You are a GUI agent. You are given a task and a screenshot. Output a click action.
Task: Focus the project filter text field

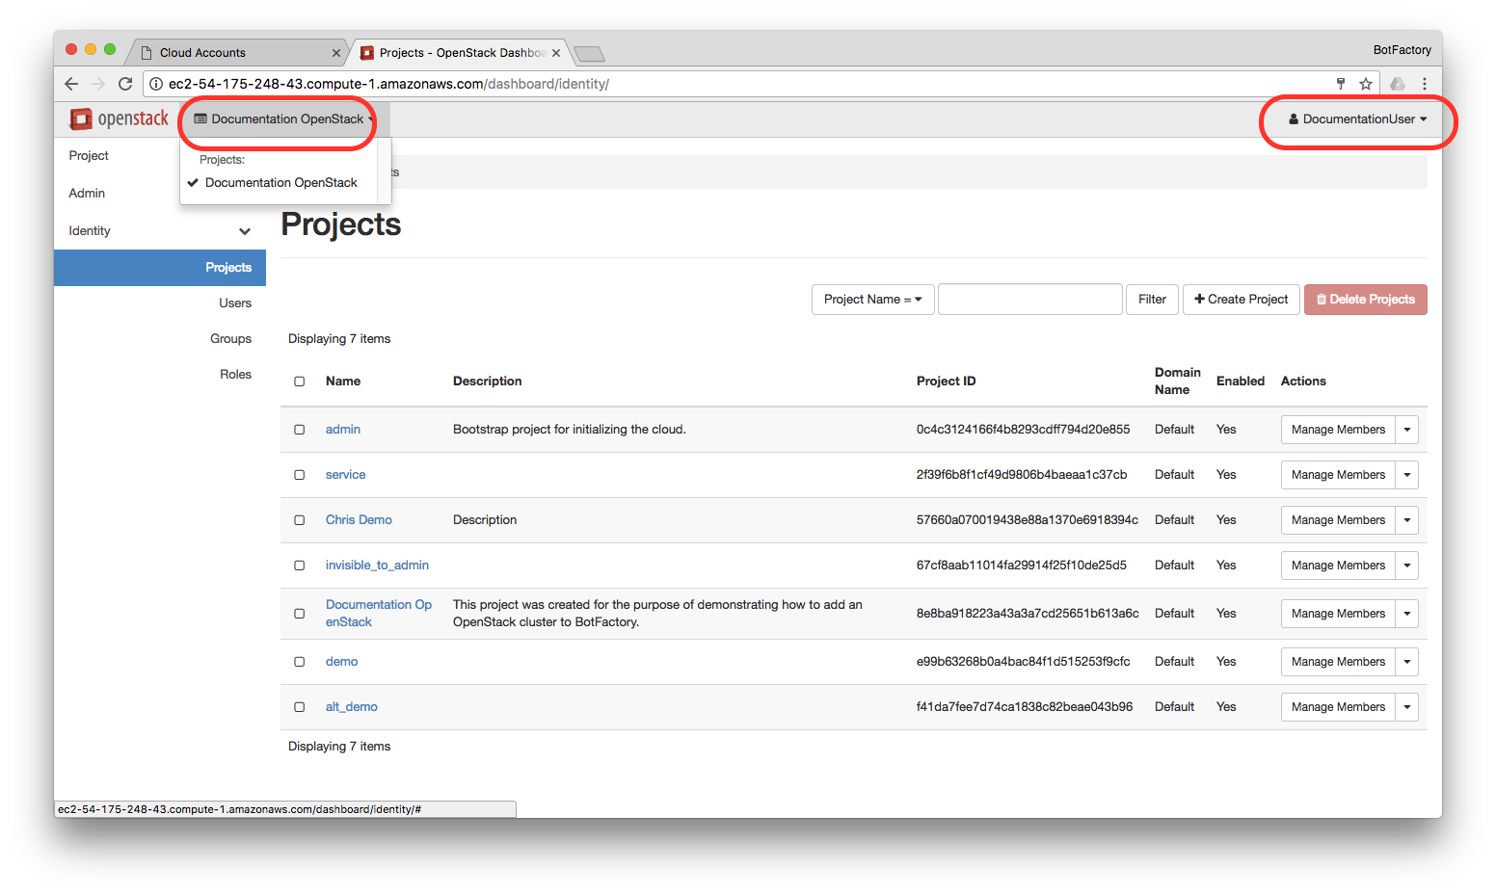pos(1030,300)
